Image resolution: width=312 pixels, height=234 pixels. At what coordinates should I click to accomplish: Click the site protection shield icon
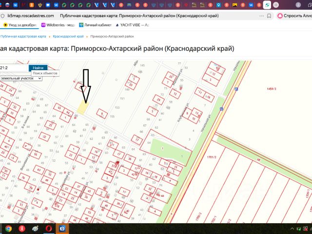[2, 16]
